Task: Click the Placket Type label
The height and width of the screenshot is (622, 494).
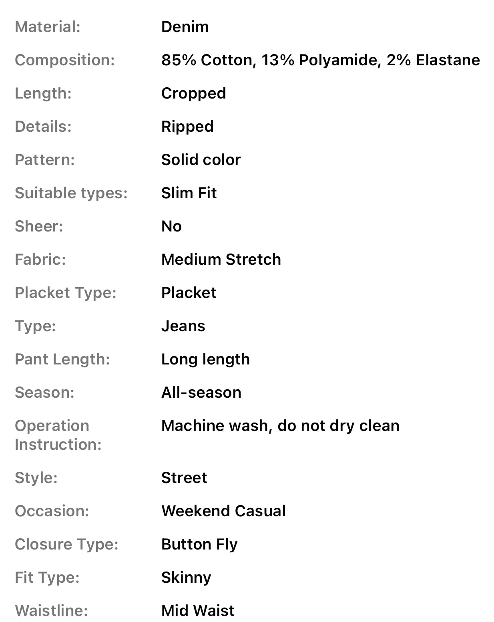Action: [x=66, y=293]
